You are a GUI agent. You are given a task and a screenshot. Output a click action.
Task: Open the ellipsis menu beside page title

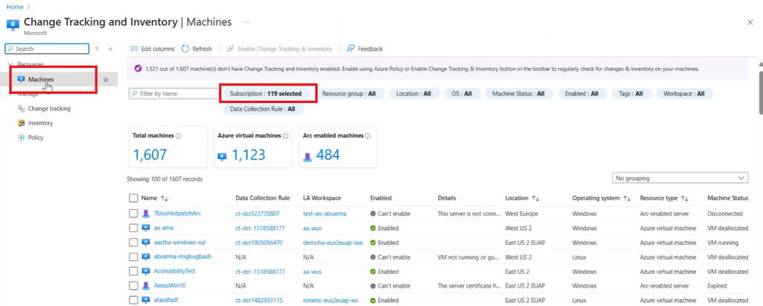[247, 22]
